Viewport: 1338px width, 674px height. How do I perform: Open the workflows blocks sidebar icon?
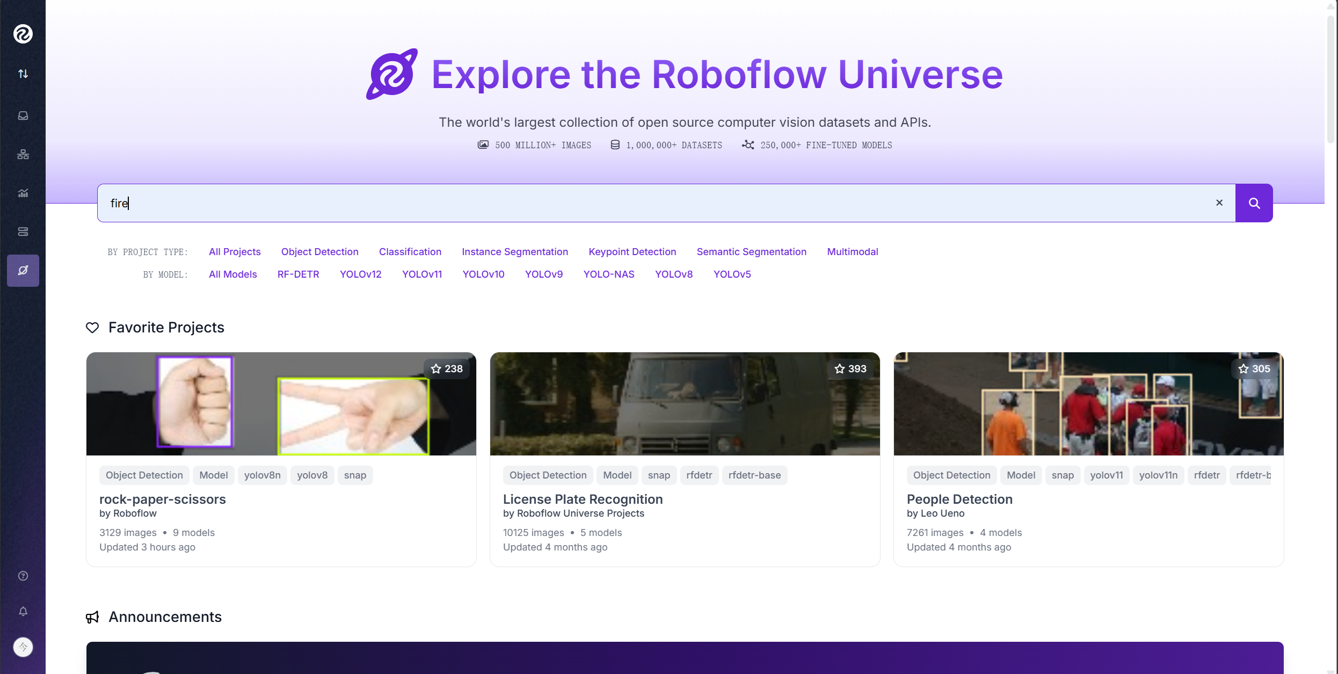(x=23, y=154)
